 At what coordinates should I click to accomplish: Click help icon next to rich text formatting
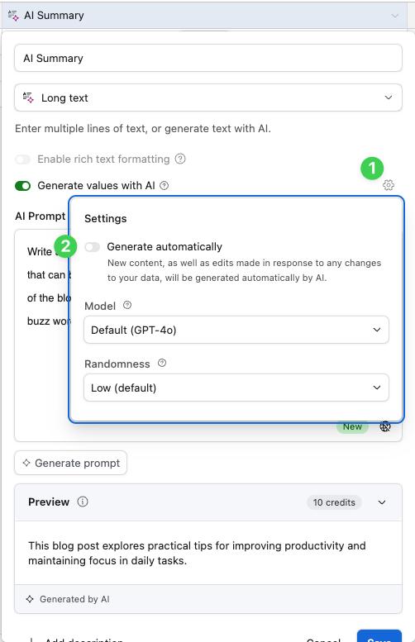tap(180, 159)
